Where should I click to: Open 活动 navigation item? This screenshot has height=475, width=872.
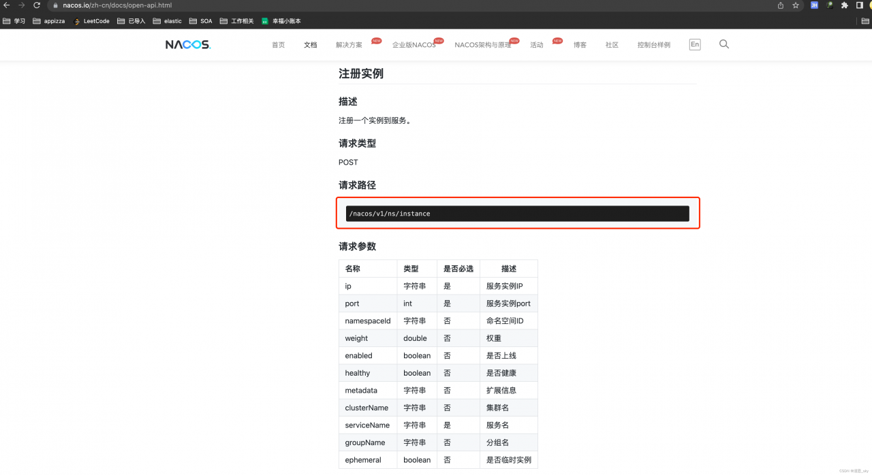point(537,45)
